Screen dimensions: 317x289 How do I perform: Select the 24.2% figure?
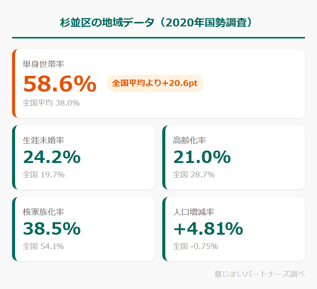click(x=52, y=157)
